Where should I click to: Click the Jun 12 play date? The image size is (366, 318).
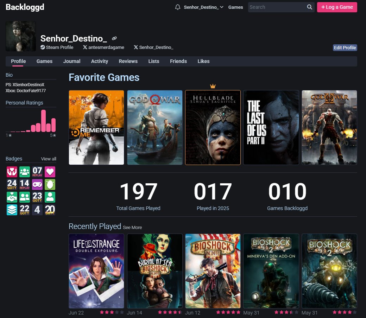coord(193,313)
